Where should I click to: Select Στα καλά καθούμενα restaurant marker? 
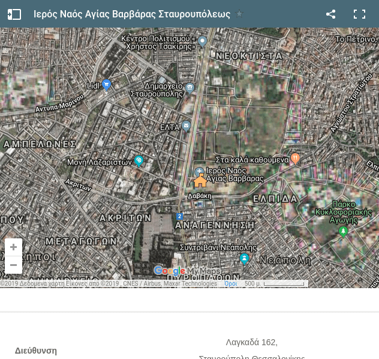(295, 158)
